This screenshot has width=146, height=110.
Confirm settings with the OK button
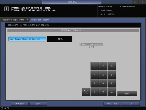click(131, 104)
